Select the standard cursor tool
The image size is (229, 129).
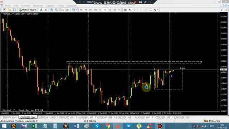click(x=130, y=10)
